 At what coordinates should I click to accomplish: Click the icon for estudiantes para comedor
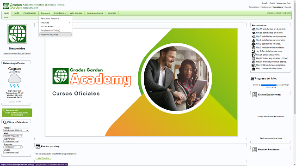point(253,40)
